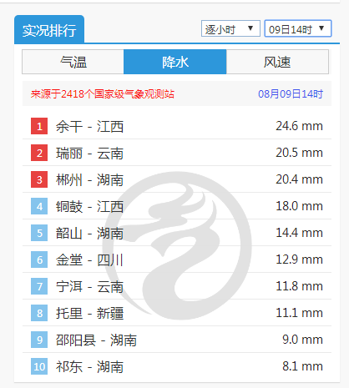Click rank 10 blue badge icon
The width and height of the screenshot is (349, 388).
click(39, 366)
